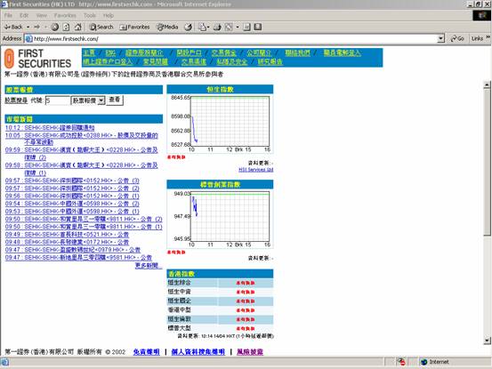Click the Back toolbar button
Screen dimensions: 492x369
13,27
